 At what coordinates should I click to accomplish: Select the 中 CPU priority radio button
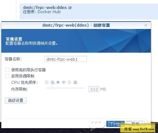point(58,82)
